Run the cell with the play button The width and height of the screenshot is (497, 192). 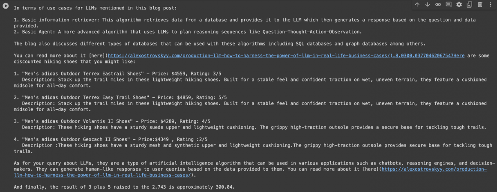pyautogui.click(x=6, y=7)
